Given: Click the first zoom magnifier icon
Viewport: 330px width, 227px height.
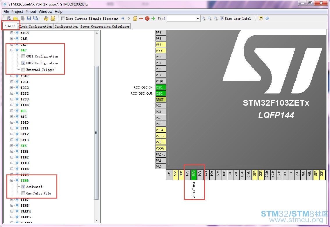Looking at the screenshot, I should (204, 19).
